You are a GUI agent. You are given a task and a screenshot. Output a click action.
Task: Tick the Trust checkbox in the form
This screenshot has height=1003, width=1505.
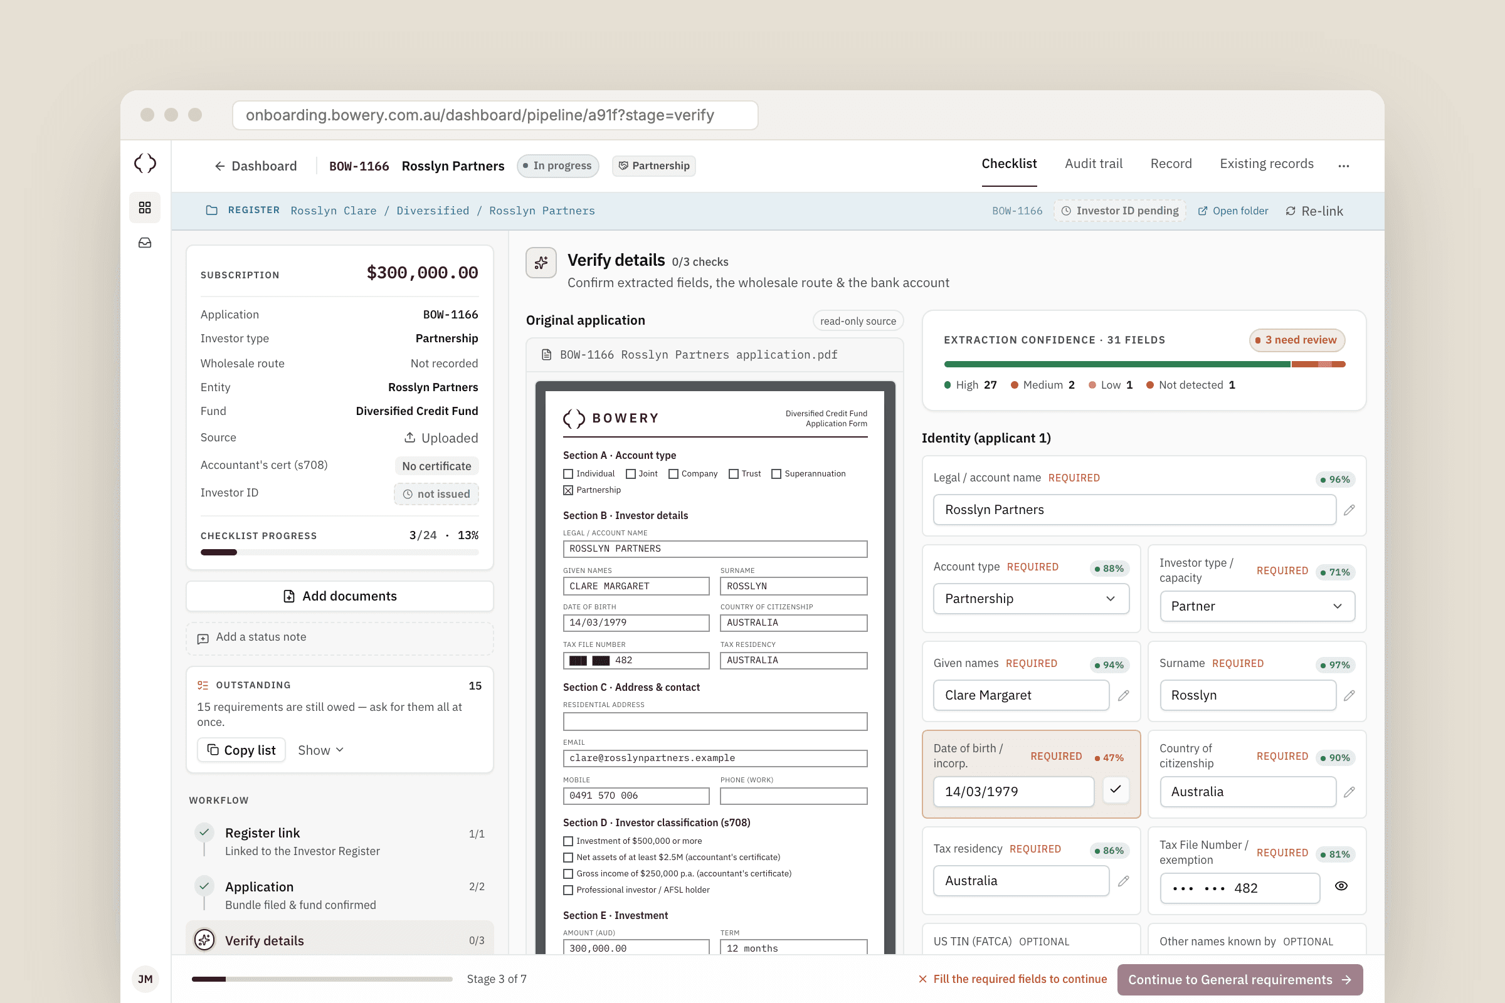[733, 474]
